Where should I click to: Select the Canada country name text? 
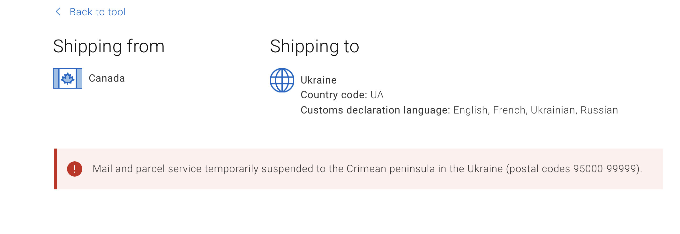107,78
